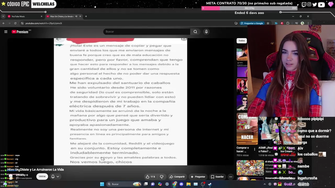335x188 pixels.
Task: Select the Todos filter chip
Action: point(242,41)
